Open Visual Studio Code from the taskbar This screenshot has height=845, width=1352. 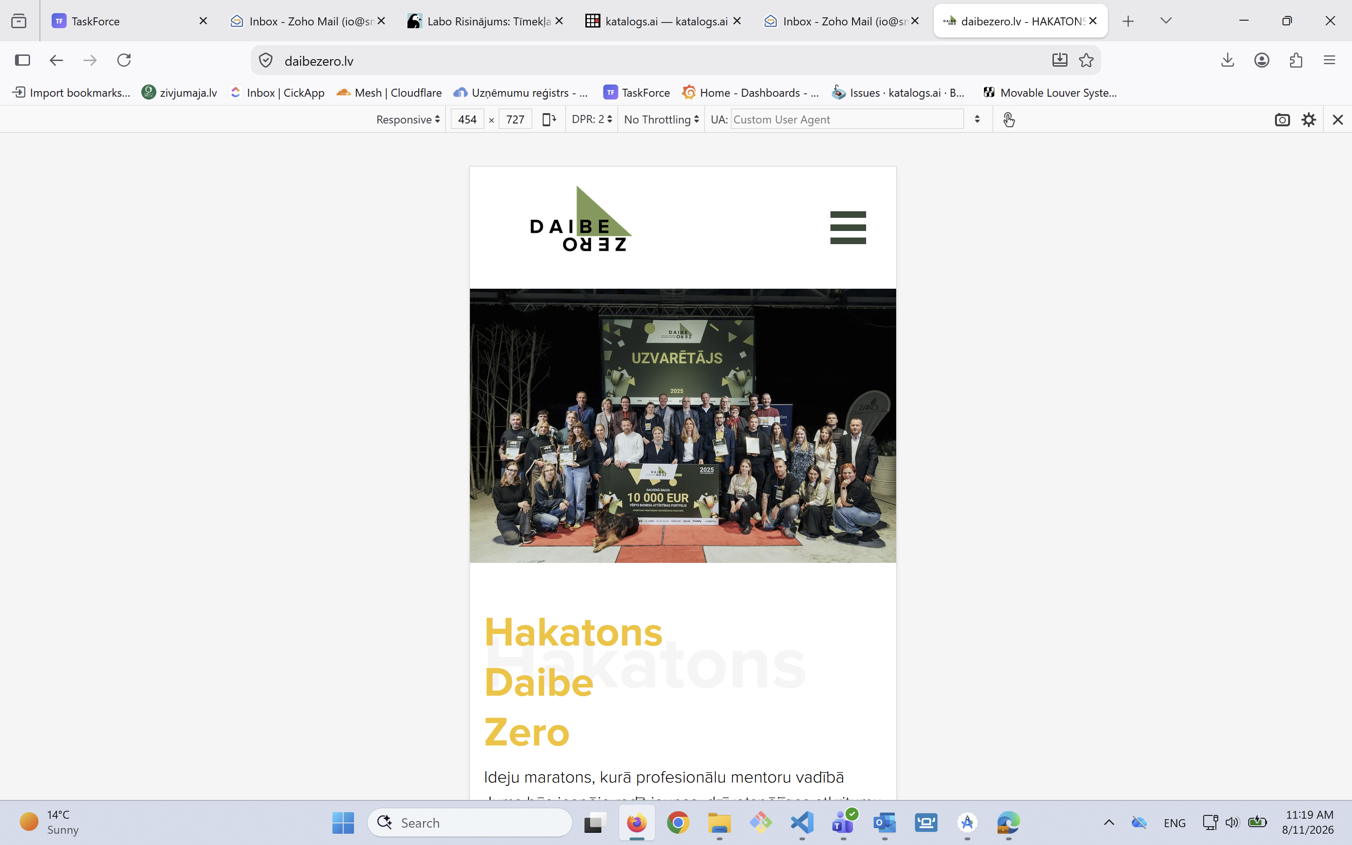tap(802, 822)
